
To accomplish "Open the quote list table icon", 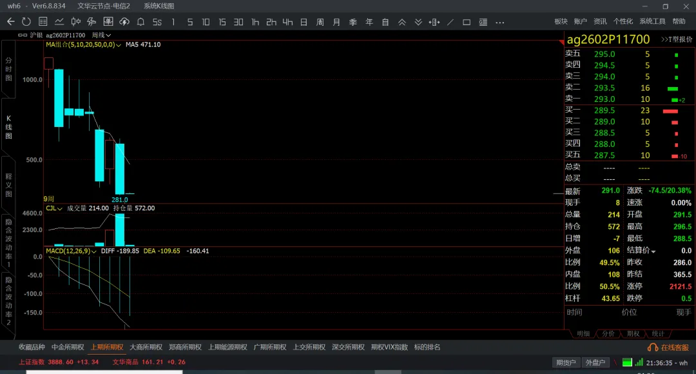I will tap(43, 22).
